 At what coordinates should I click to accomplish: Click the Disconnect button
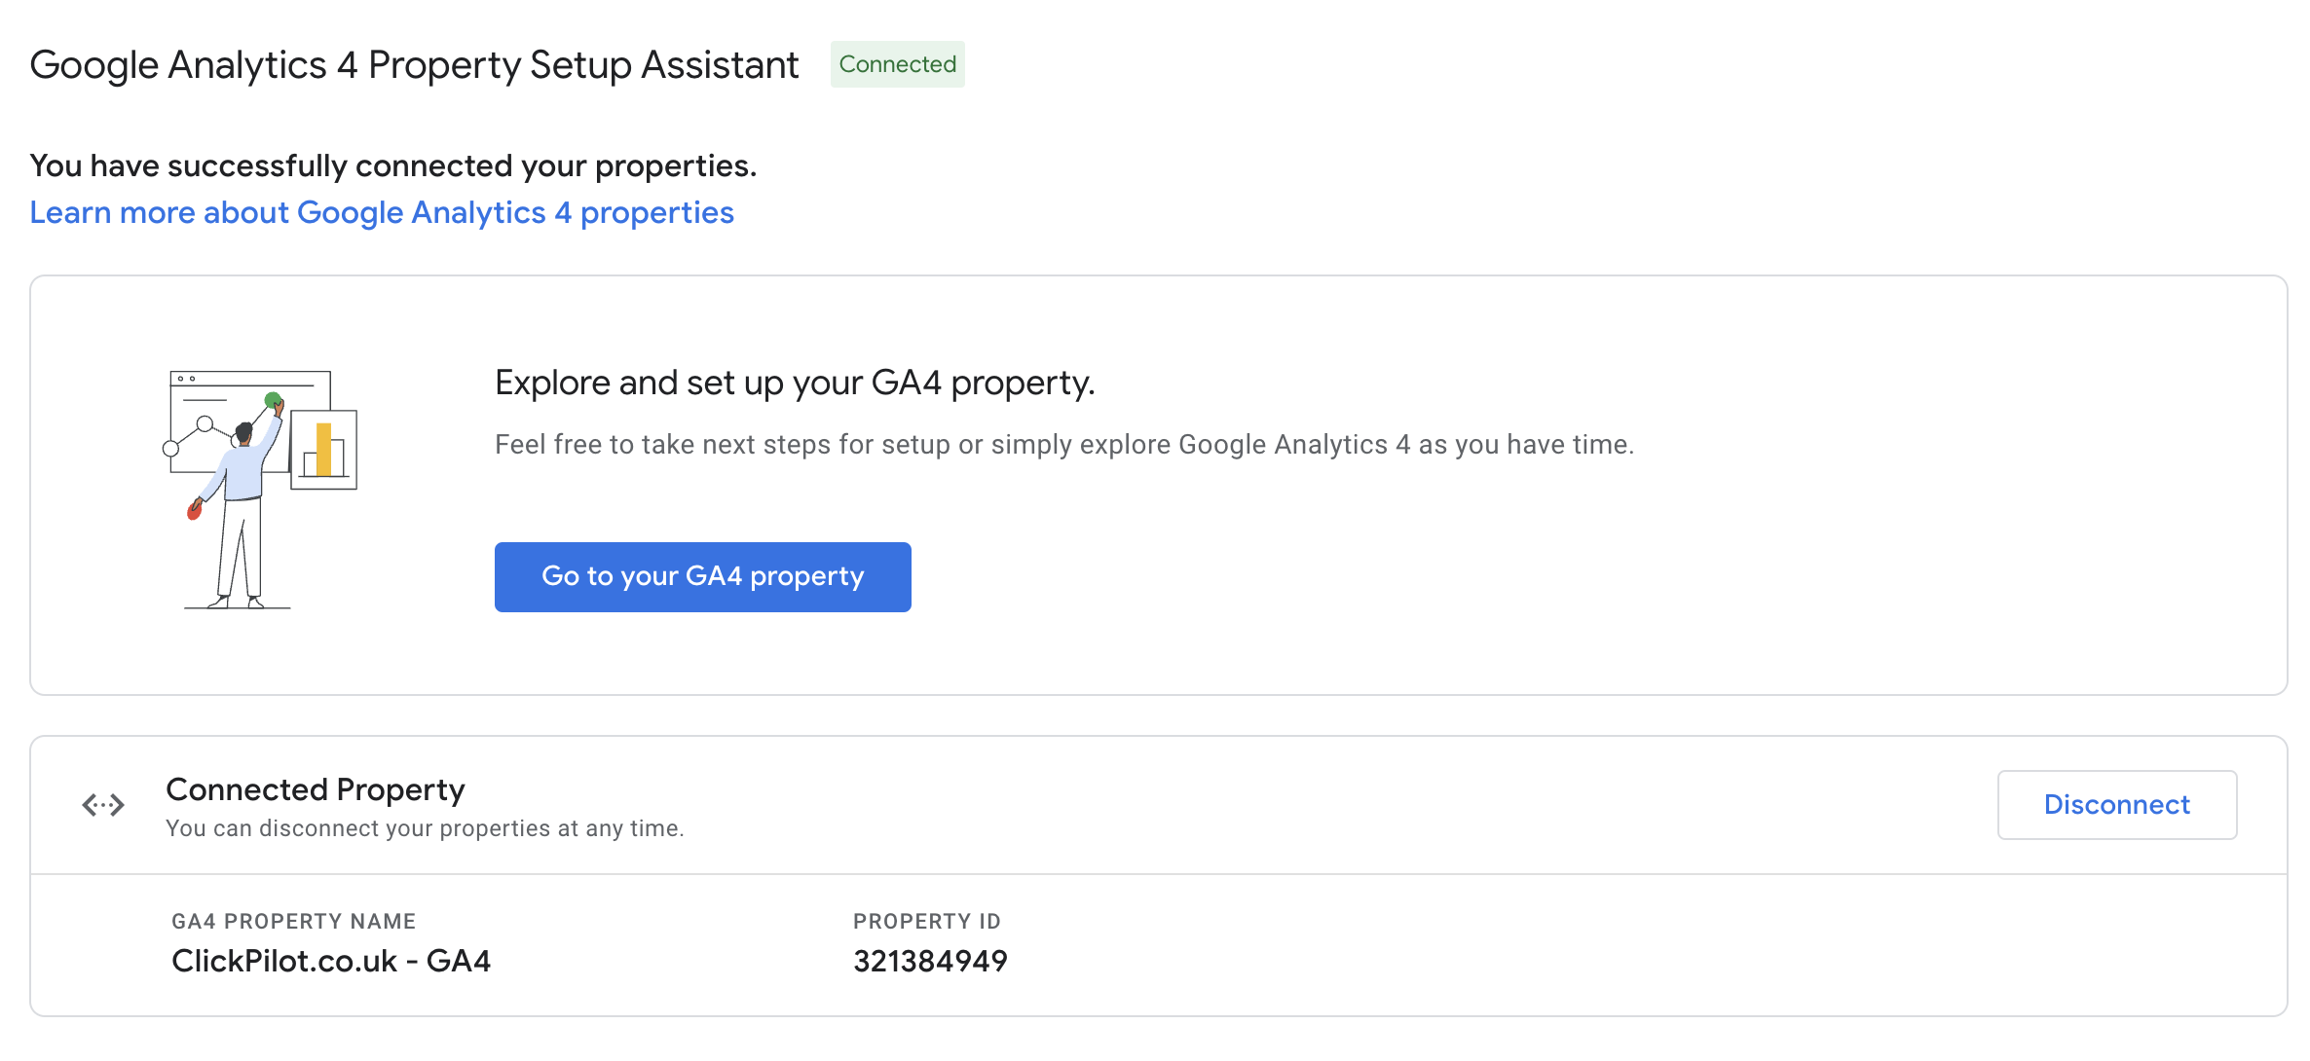2117,805
